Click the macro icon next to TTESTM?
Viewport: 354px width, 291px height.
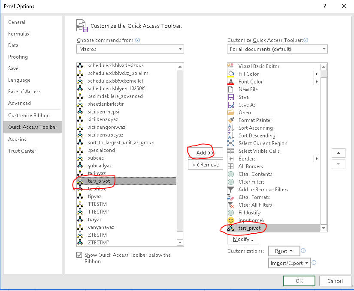(80, 212)
